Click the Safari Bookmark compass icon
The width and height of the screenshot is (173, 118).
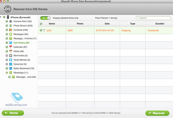click(x=11, y=69)
